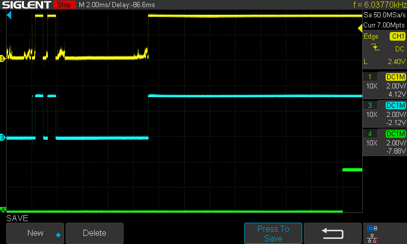Viewport: 407px width, 244px height.
Task: Click the falling edge slope icon
Action: coord(375,47)
